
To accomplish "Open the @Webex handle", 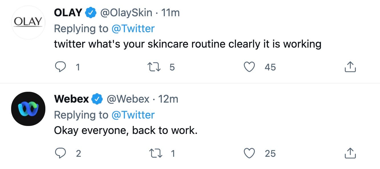I will (x=128, y=99).
